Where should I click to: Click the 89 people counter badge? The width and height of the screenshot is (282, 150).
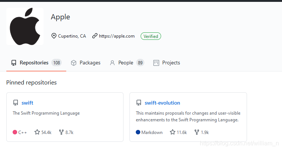140,63
